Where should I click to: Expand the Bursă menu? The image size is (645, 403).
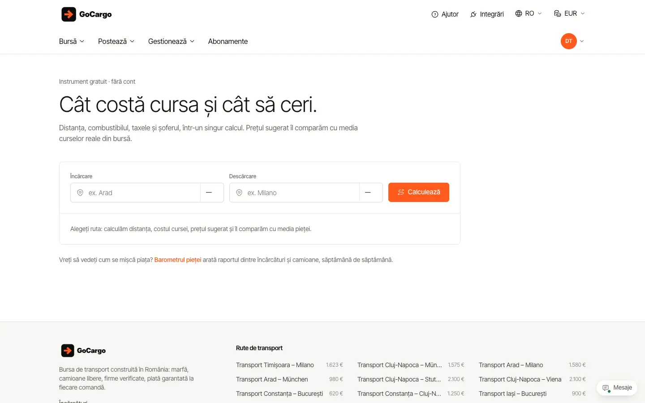pyautogui.click(x=72, y=41)
